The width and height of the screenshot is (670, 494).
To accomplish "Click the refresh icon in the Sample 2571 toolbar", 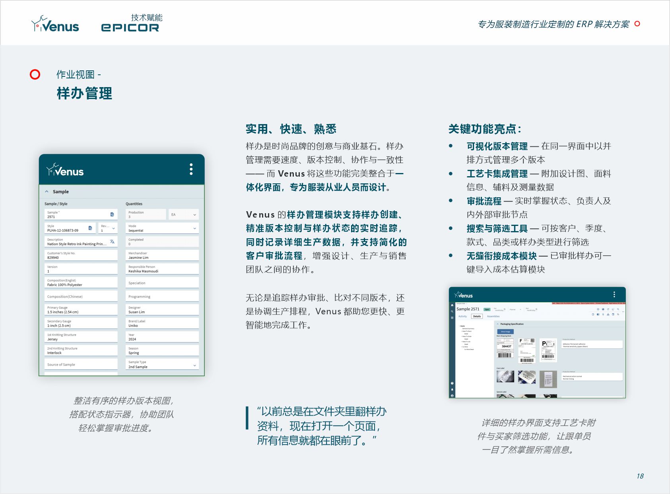I will (x=608, y=309).
